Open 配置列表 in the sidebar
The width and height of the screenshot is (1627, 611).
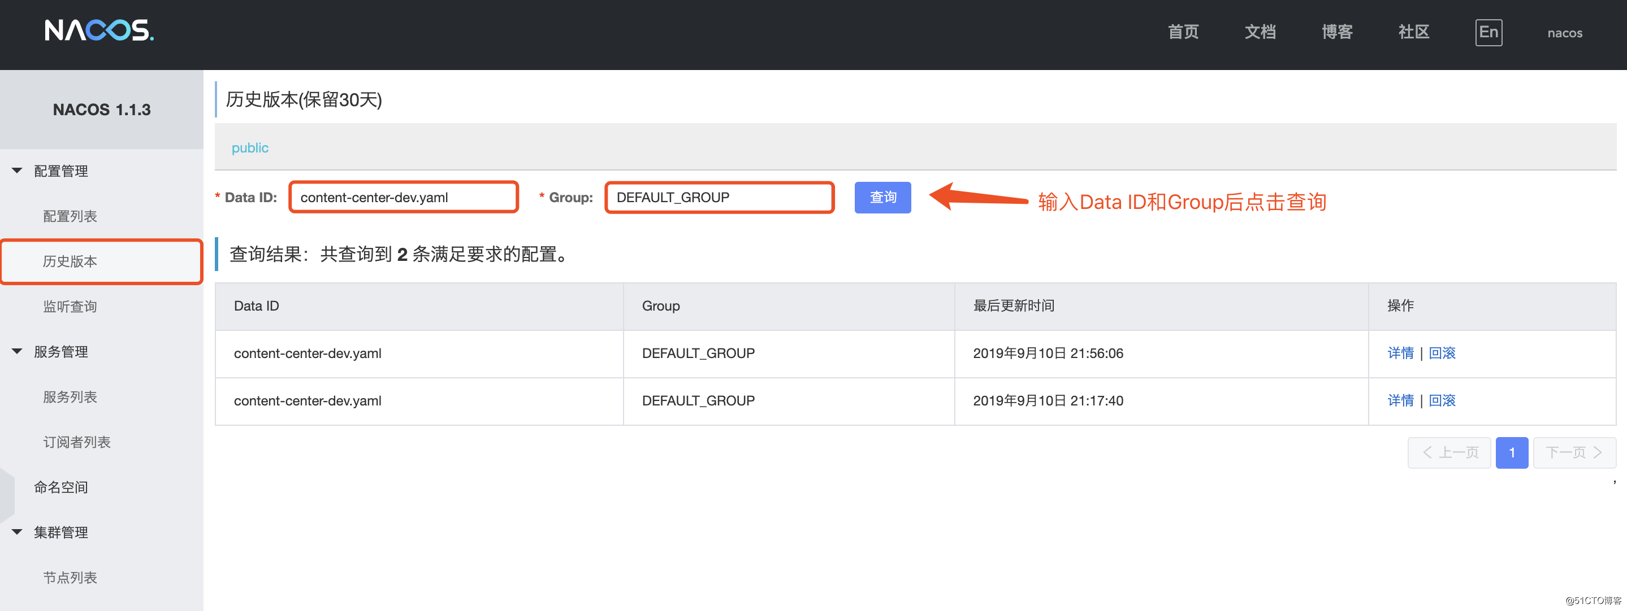click(70, 216)
